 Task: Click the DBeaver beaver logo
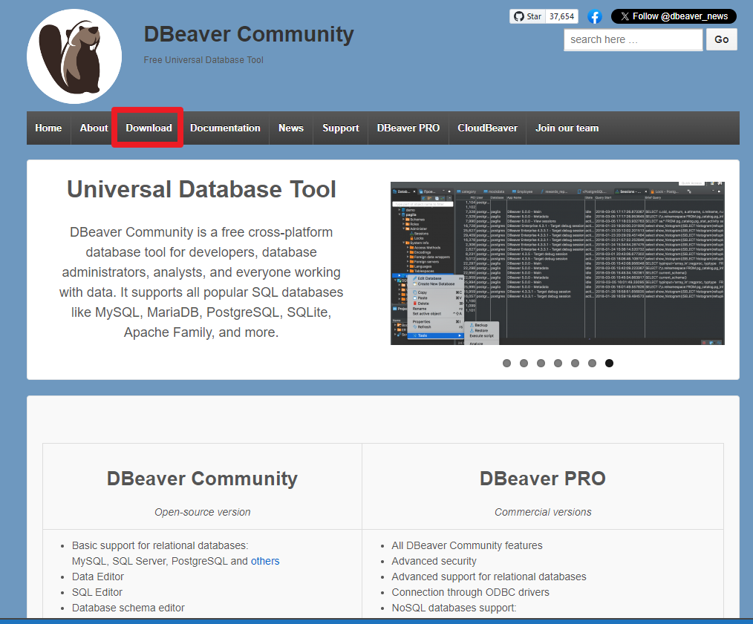74,55
